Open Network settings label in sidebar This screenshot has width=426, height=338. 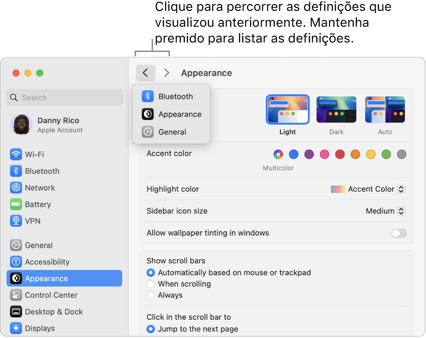[40, 188]
